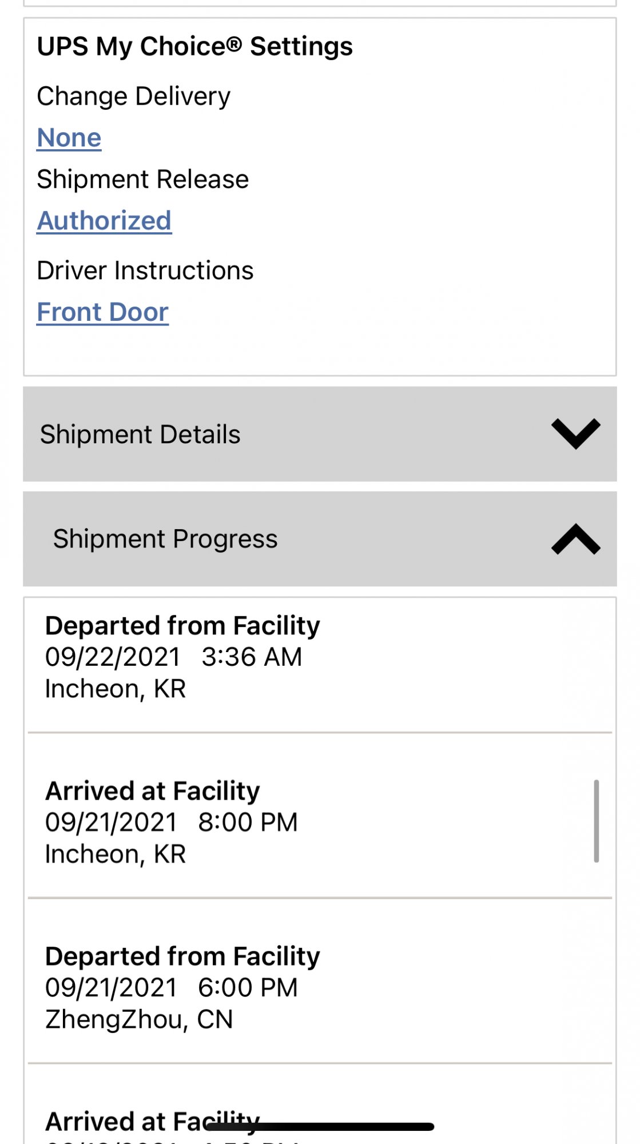Click the shipment progress list scrollbar
The image size is (640, 1144).
click(596, 820)
